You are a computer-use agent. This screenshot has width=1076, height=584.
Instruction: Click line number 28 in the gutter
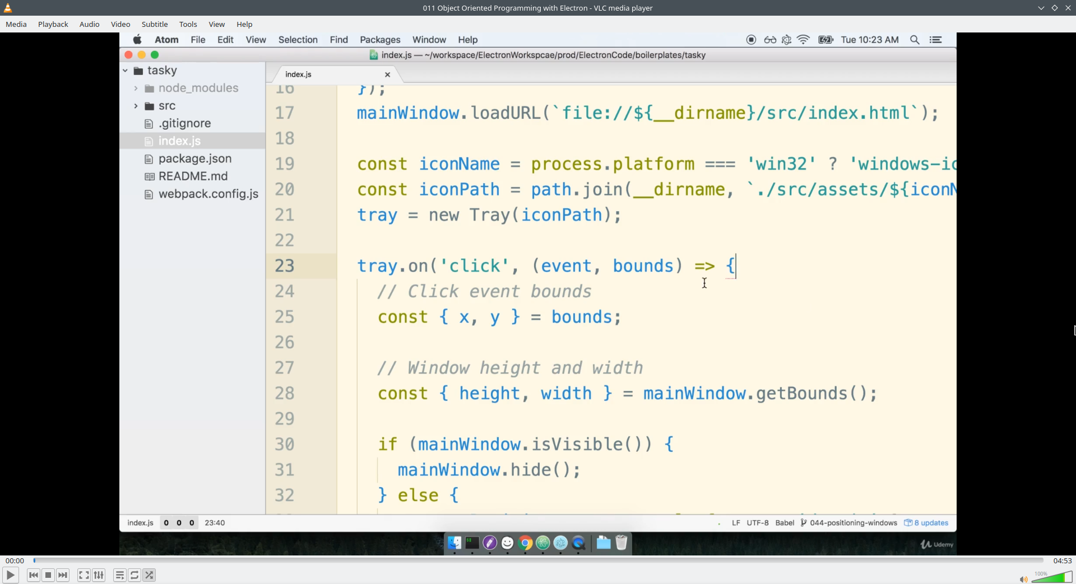point(285,394)
